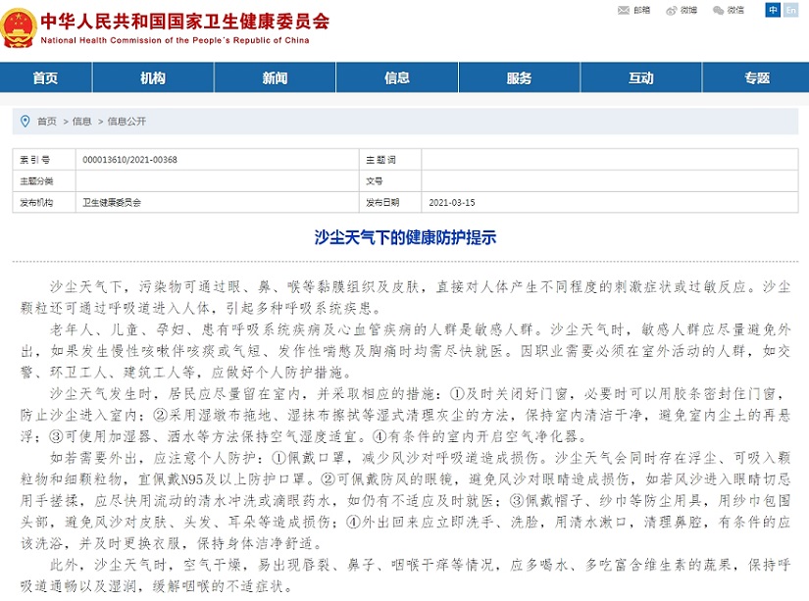Select the 机构 navigation item
The height and width of the screenshot is (601, 809).
coord(152,77)
